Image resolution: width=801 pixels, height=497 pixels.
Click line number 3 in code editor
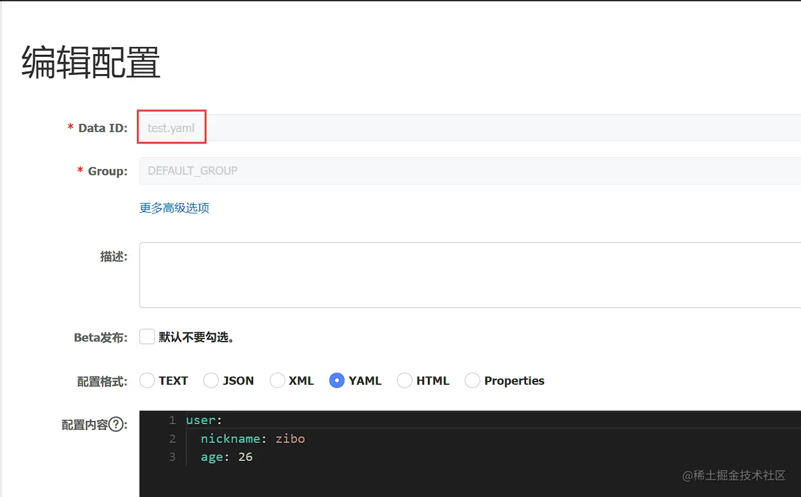[x=172, y=457]
